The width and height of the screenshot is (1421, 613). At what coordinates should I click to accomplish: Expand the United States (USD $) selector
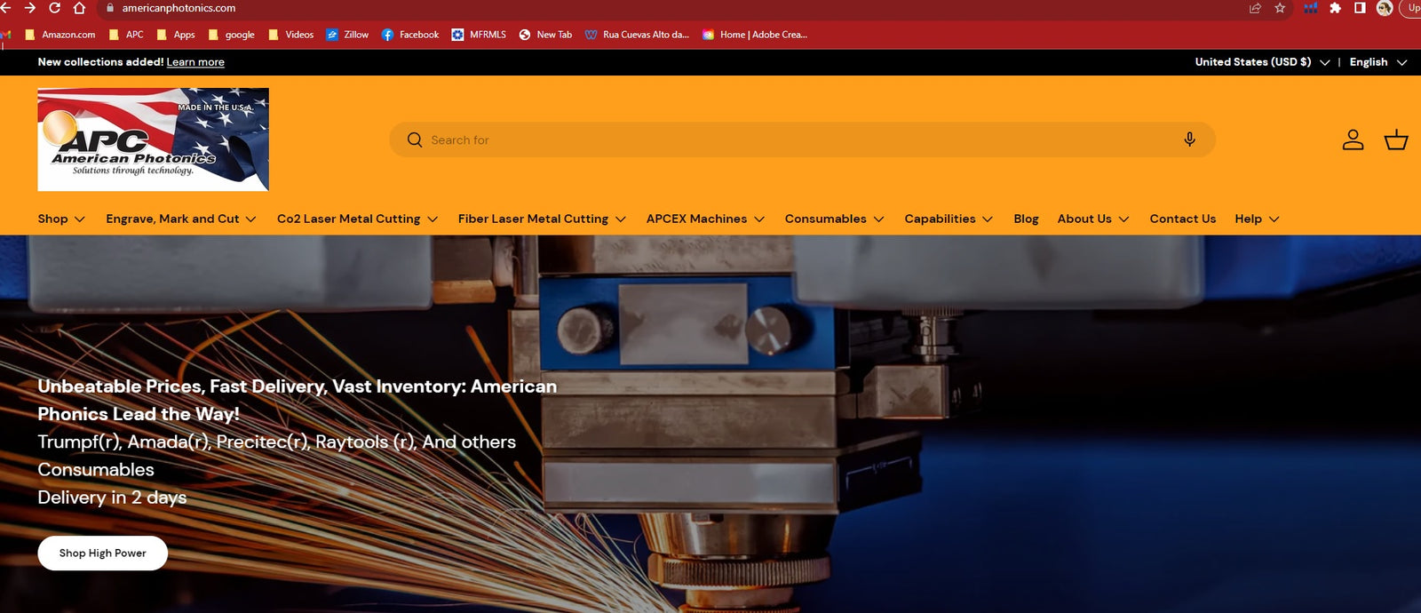coord(1261,62)
